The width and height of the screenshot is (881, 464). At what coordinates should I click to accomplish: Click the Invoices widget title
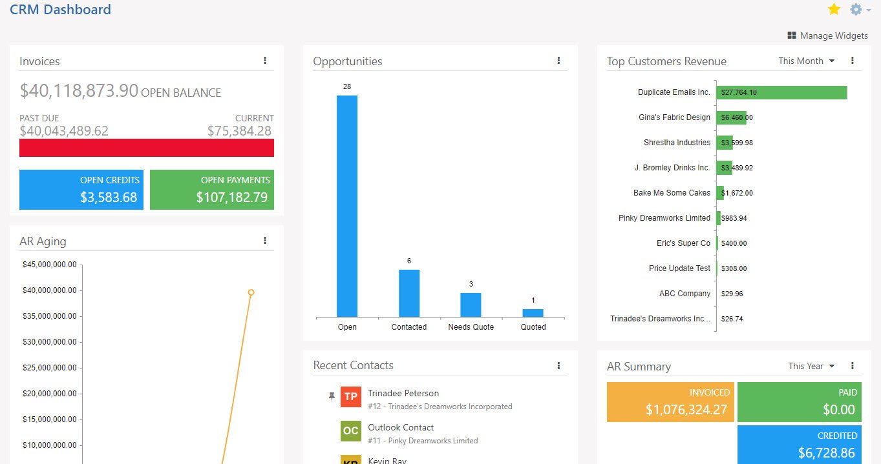pos(39,61)
